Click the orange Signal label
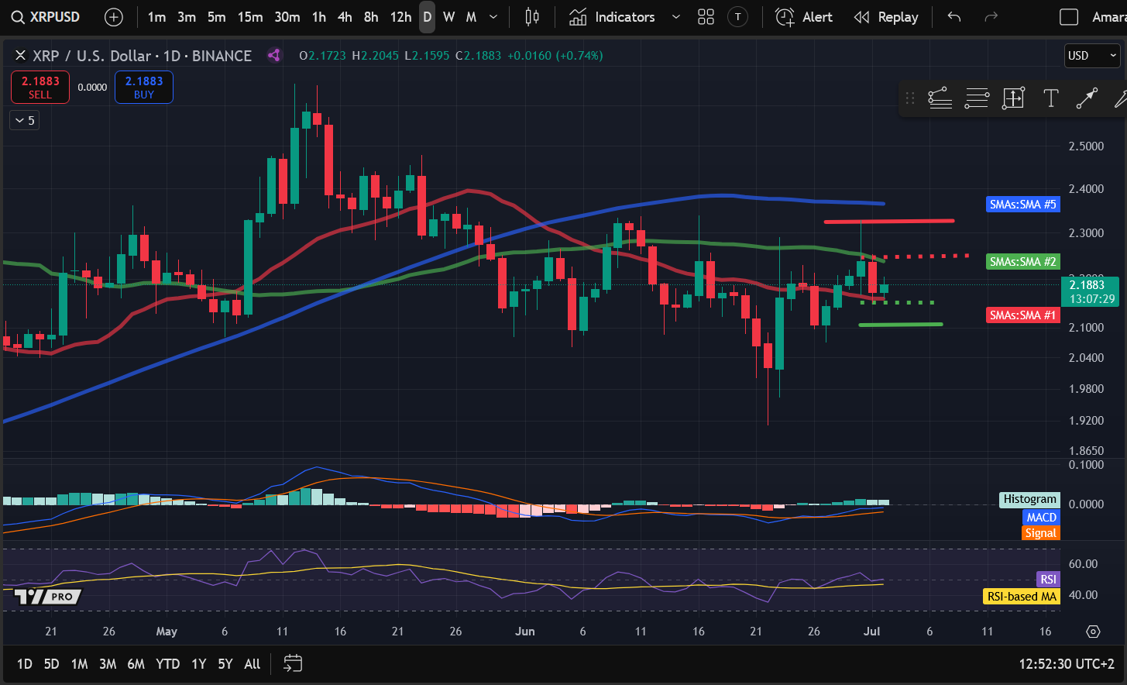 [x=1040, y=533]
